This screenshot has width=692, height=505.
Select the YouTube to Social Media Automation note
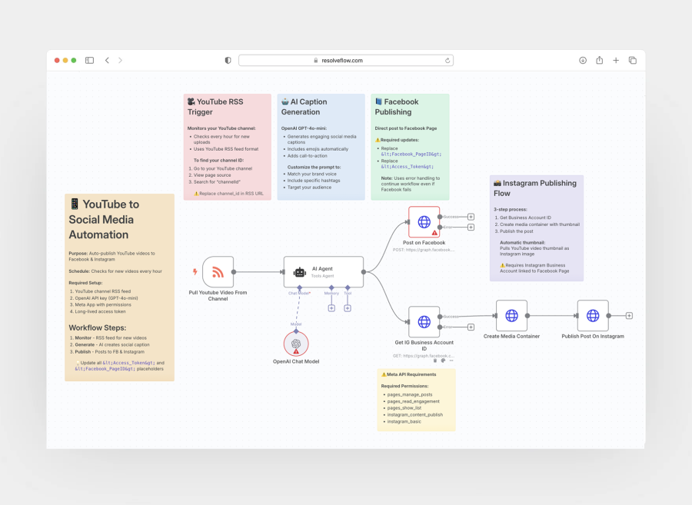pos(120,287)
